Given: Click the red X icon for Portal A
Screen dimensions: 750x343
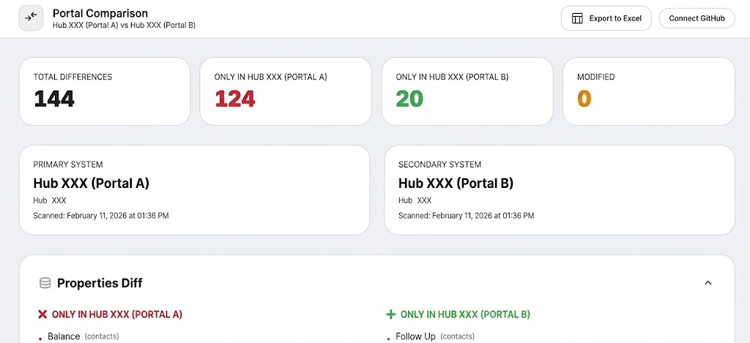Looking at the screenshot, I should [x=42, y=314].
